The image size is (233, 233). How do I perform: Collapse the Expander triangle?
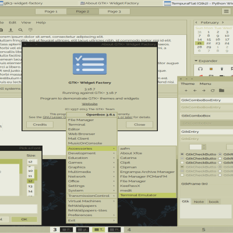click(196, 61)
